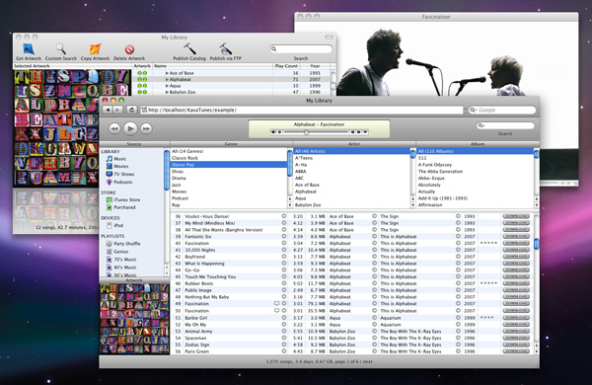
Task: Click the search field in back My Library window
Action: click(301, 49)
